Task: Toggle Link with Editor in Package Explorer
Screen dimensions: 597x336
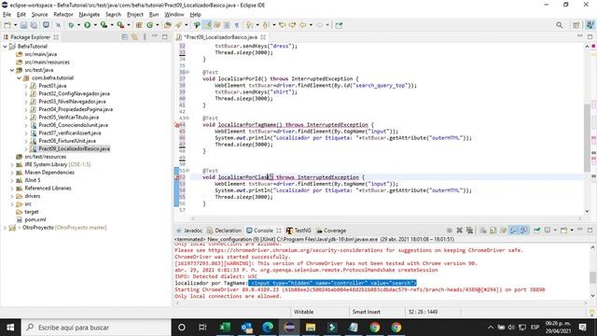Action: pos(134,37)
